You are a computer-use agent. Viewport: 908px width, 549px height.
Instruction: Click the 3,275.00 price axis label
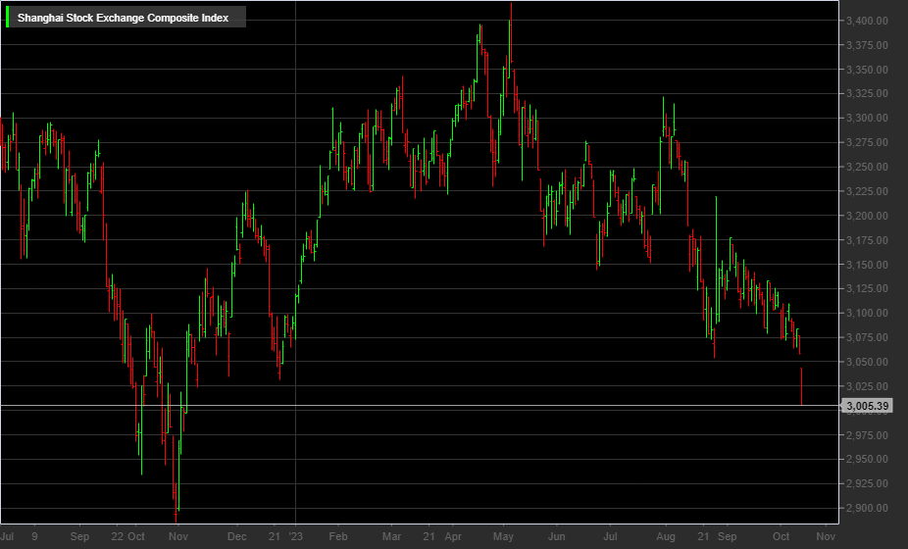[867, 142]
